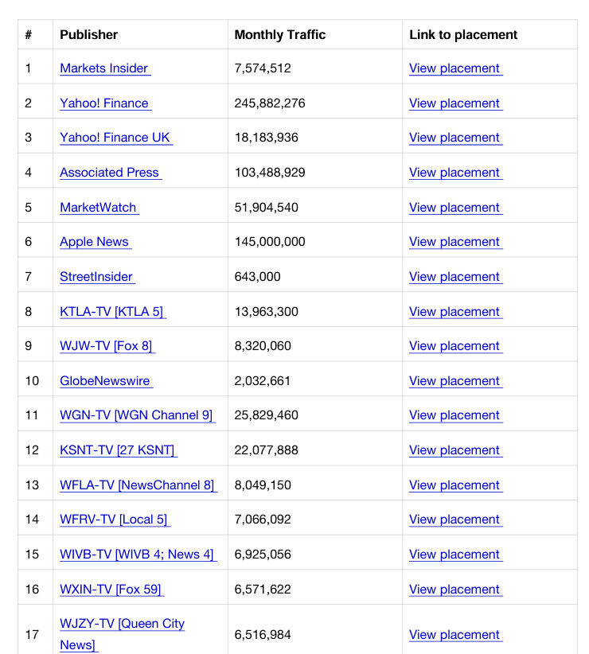Select traffic value 103,488,929
589x654 pixels.
point(270,173)
